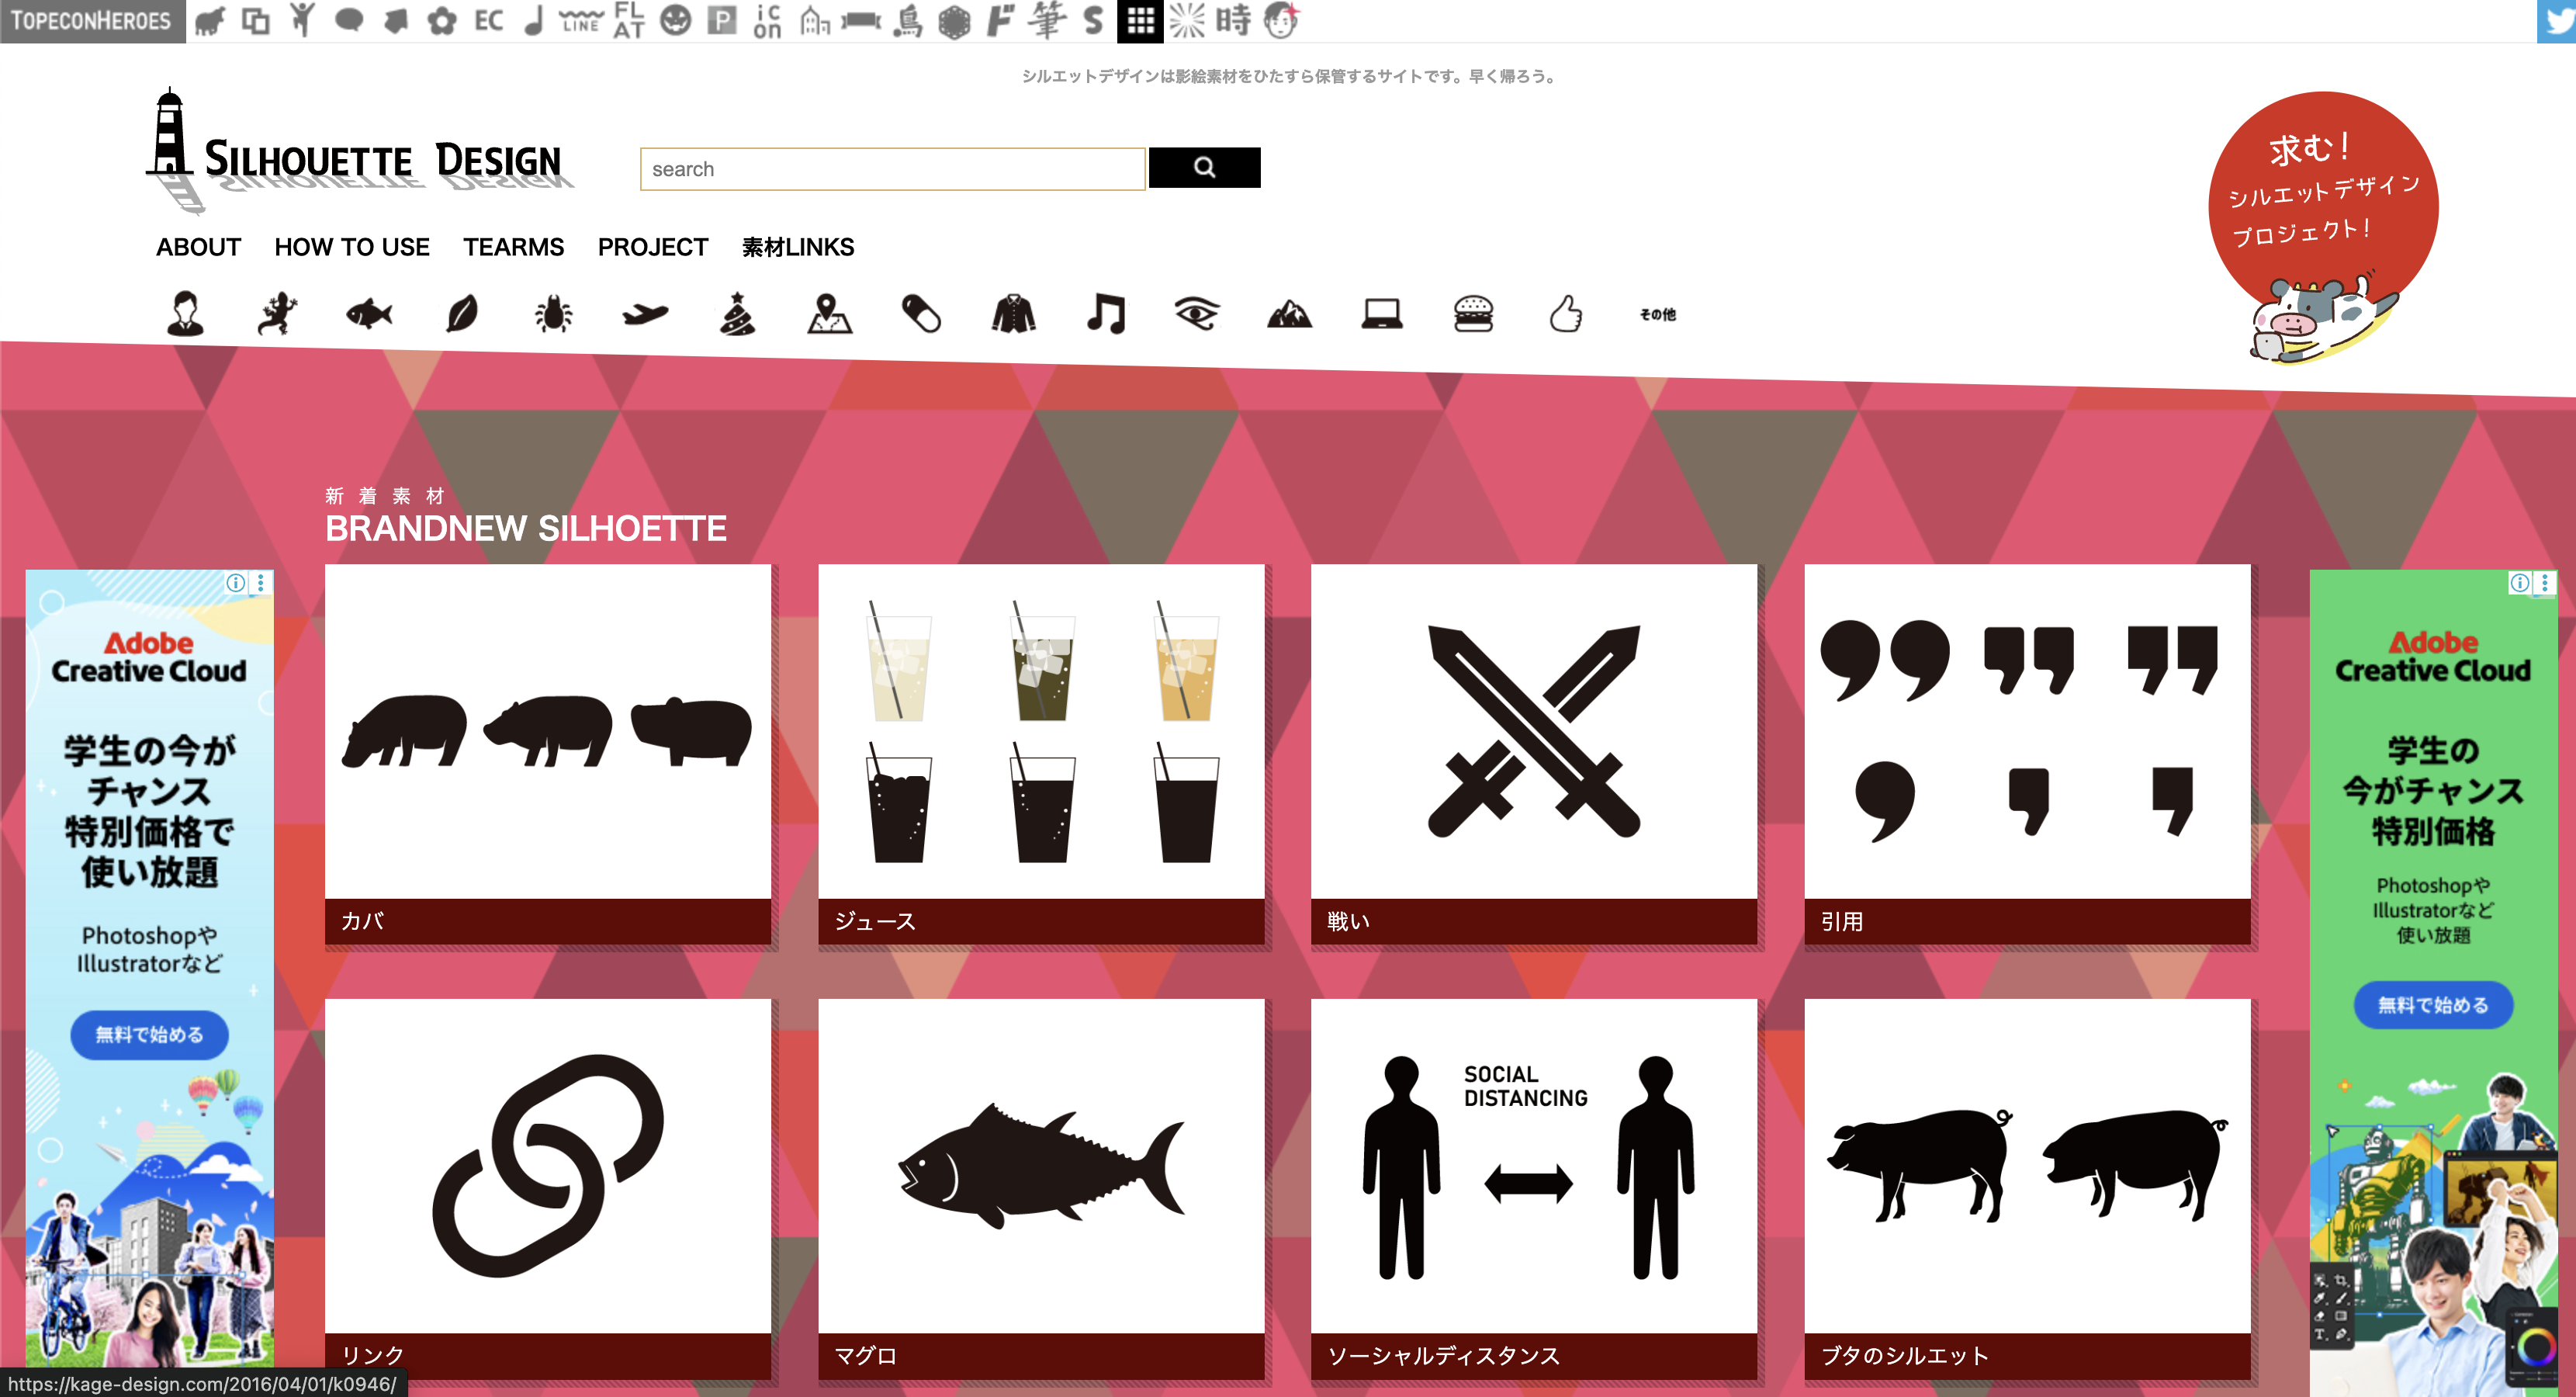2576x1397 pixels.
Task: Open the right ad options dots
Action: coord(2544,582)
